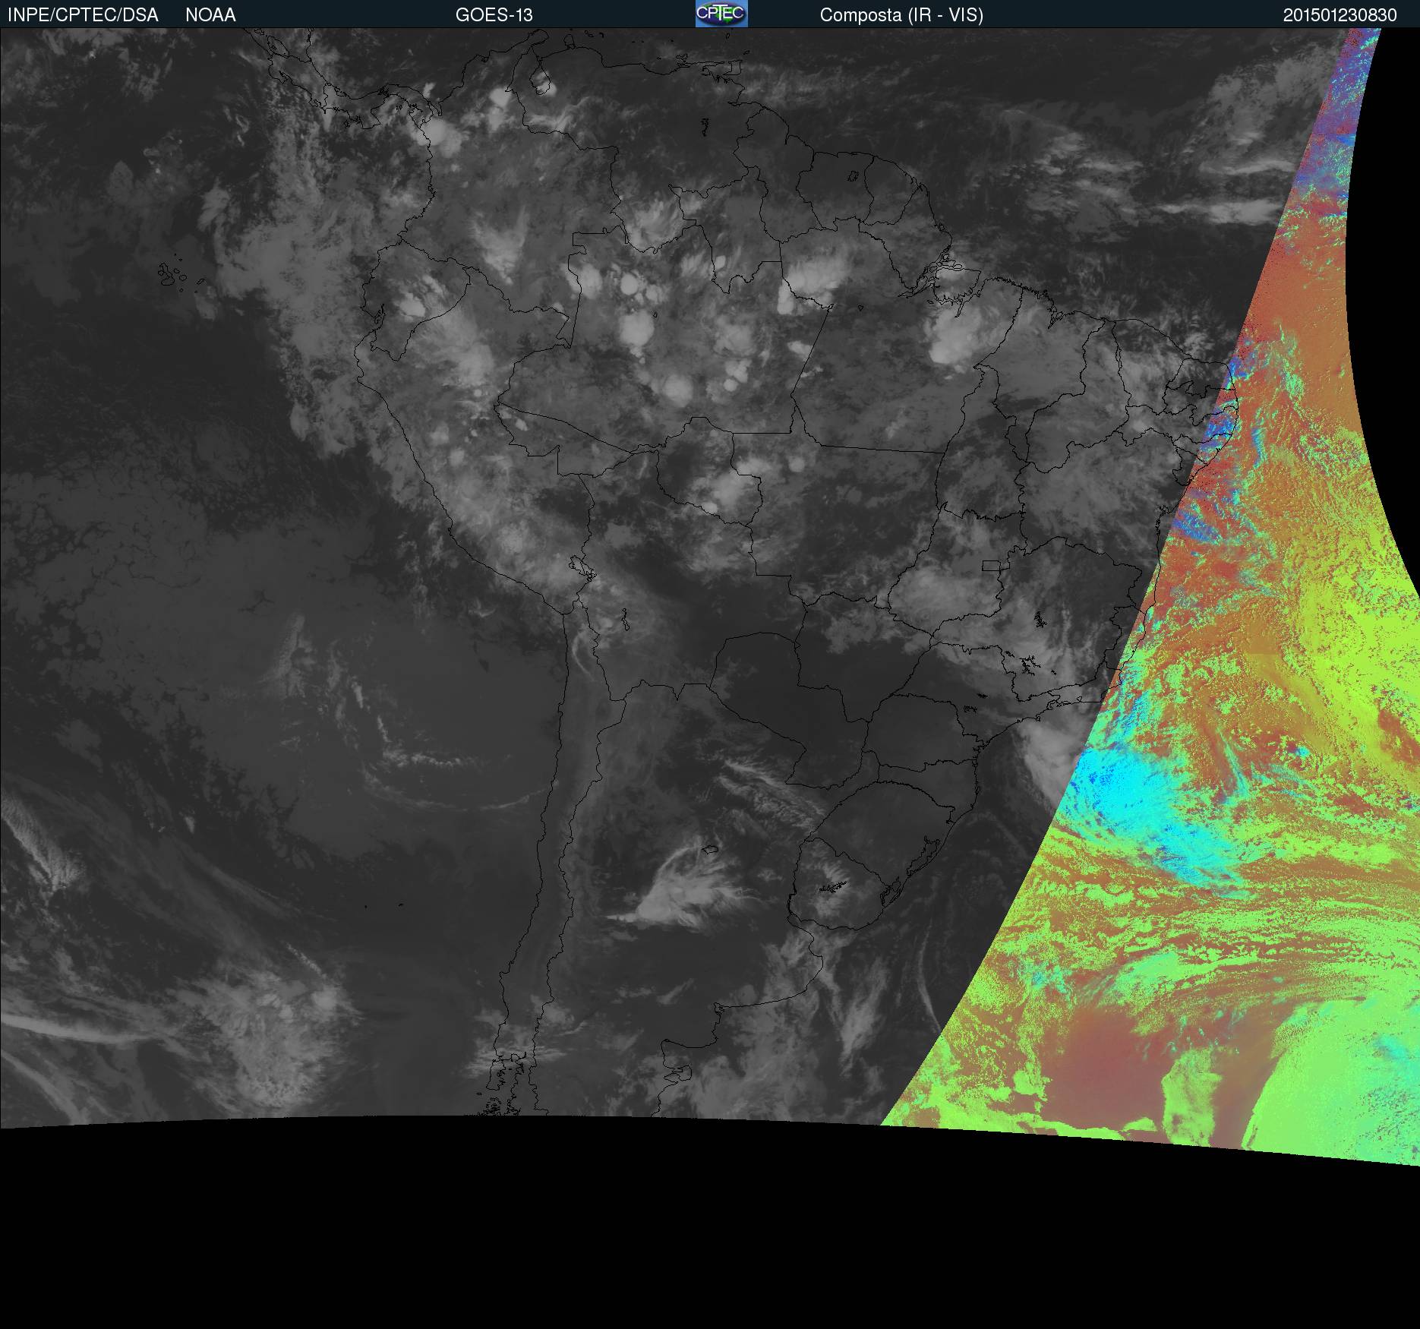Click the INPE/CPTEC/DSA header text
The height and width of the screenshot is (1329, 1420).
tap(83, 15)
